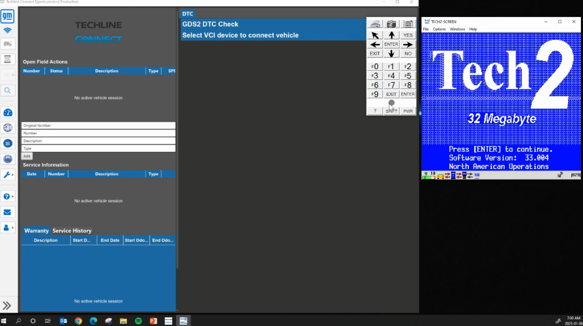Open the GM home icon in Techline sidebar
Image resolution: width=583 pixels, height=326 pixels.
click(x=7, y=16)
